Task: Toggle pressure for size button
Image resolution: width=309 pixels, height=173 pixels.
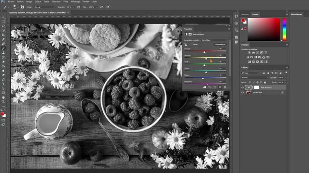Action: [x=108, y=7]
